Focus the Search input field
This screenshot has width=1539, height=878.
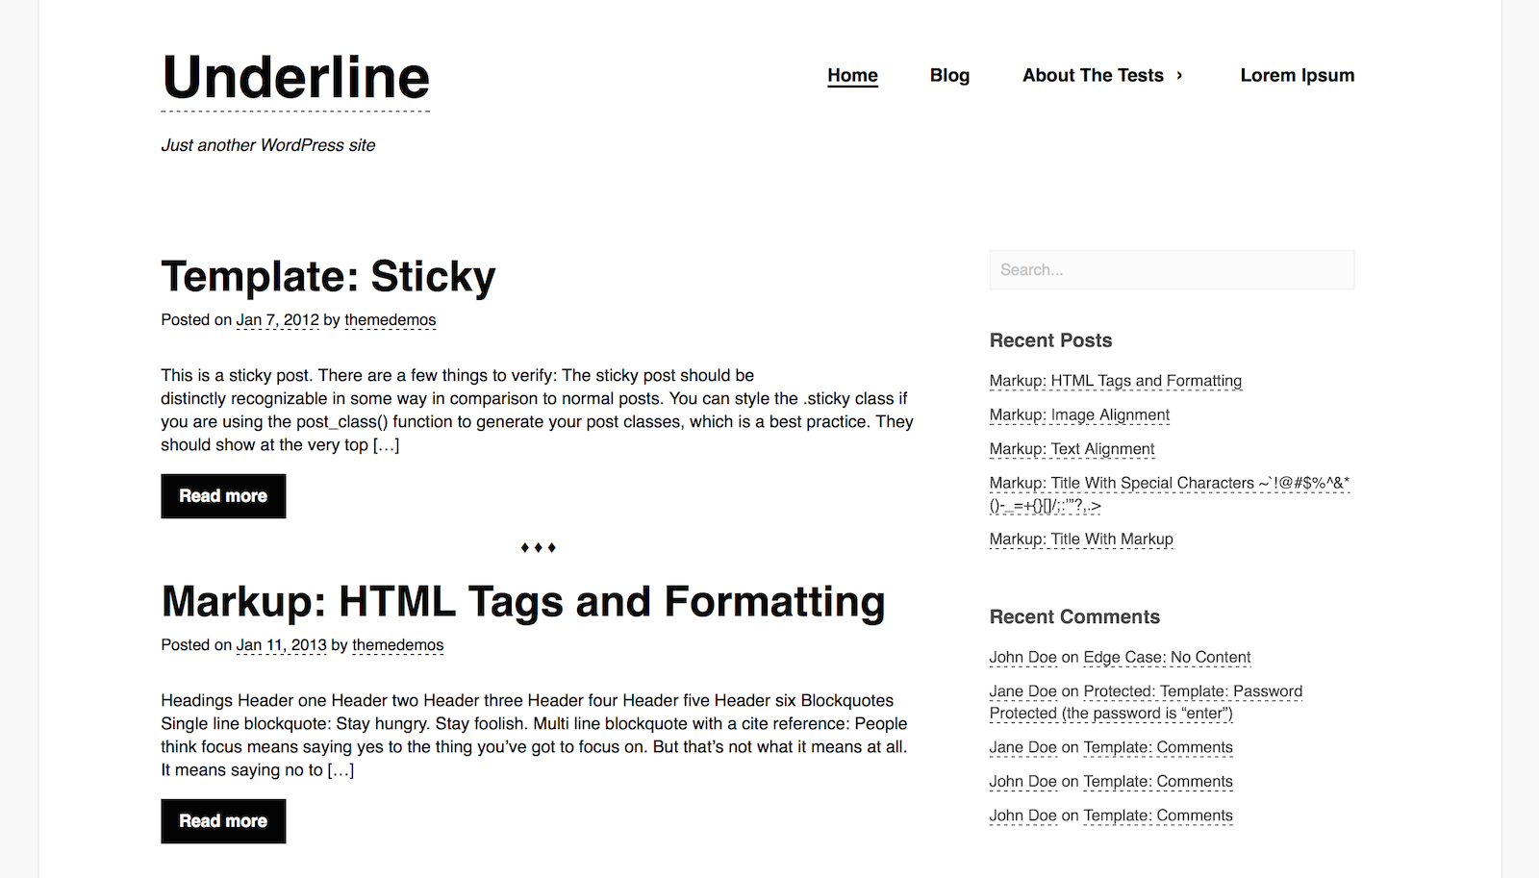(1172, 270)
